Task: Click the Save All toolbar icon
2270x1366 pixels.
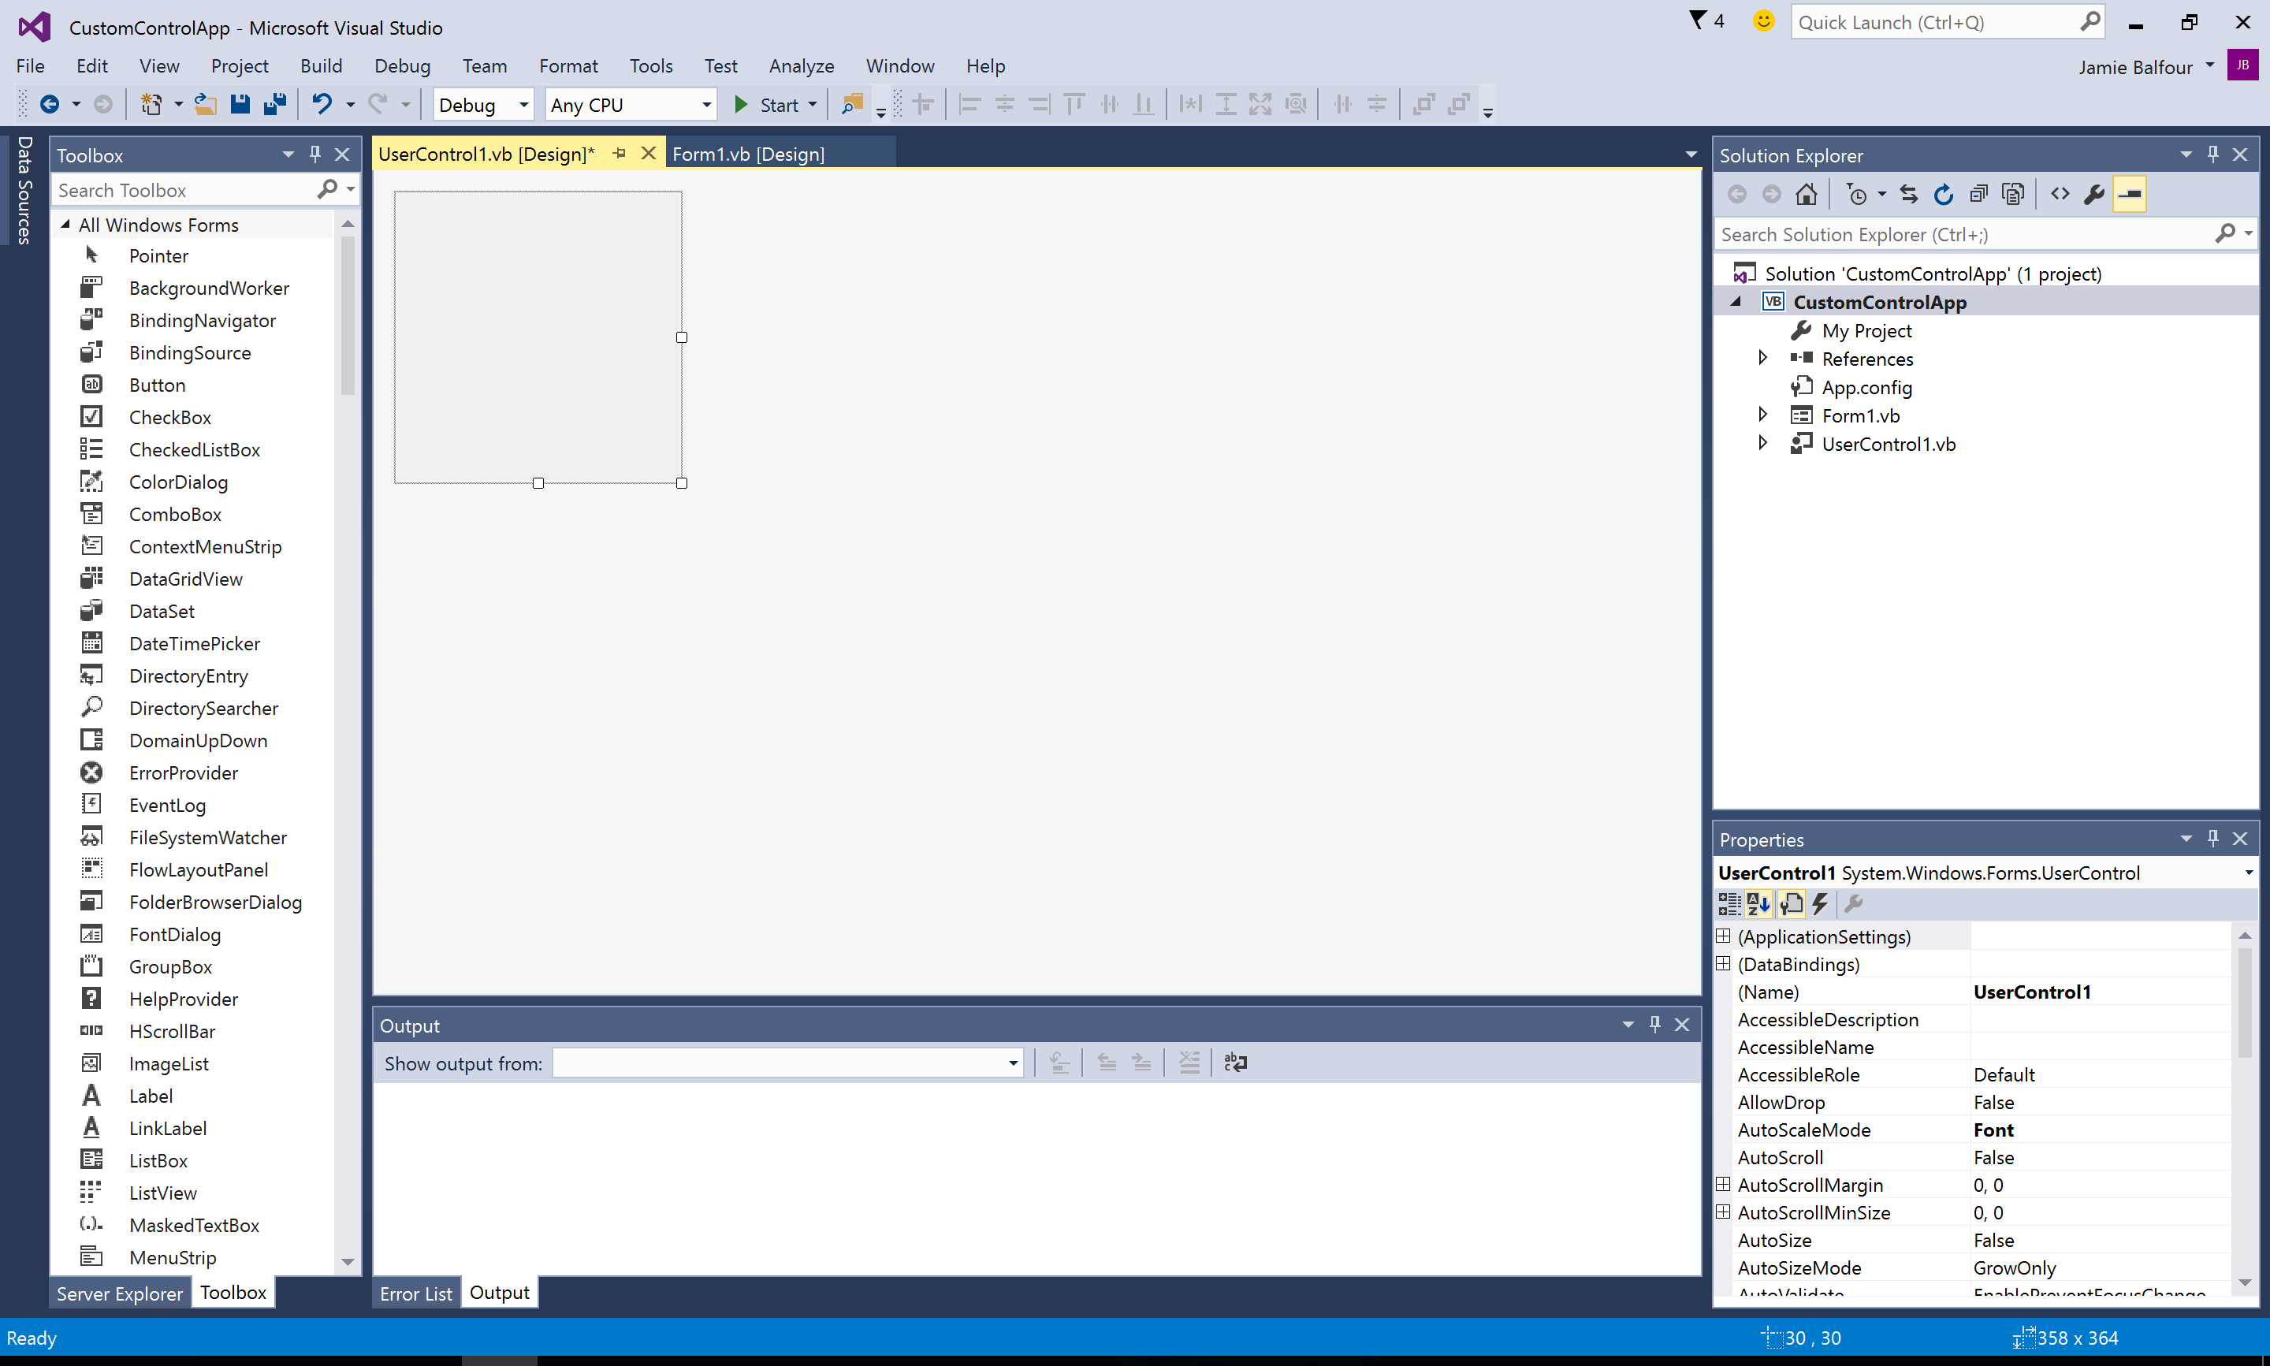Action: (274, 105)
